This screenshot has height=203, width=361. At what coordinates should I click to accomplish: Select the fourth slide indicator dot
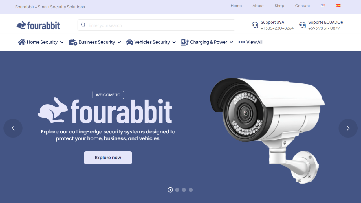point(191,190)
